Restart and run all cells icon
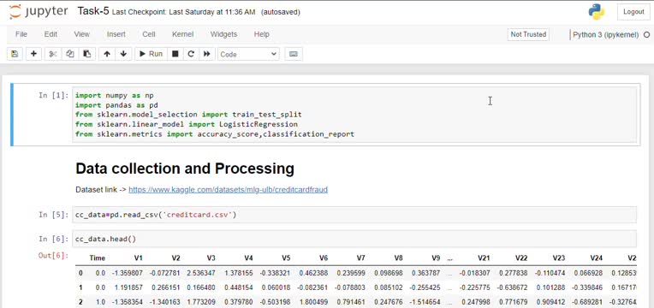 pos(206,54)
